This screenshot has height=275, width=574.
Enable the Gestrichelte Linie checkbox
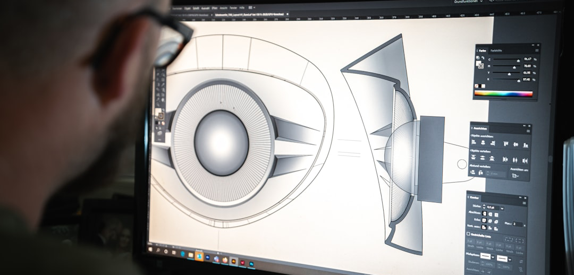pyautogui.click(x=468, y=234)
